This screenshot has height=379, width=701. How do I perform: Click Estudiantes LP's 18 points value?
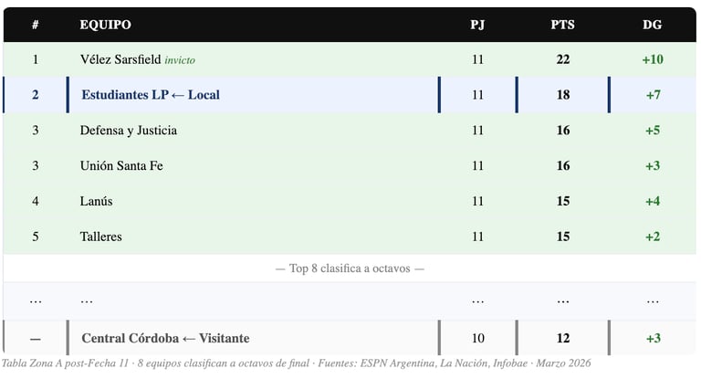tap(562, 95)
